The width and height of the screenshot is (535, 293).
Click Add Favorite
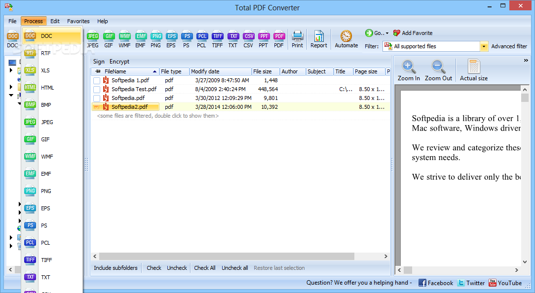coord(413,33)
